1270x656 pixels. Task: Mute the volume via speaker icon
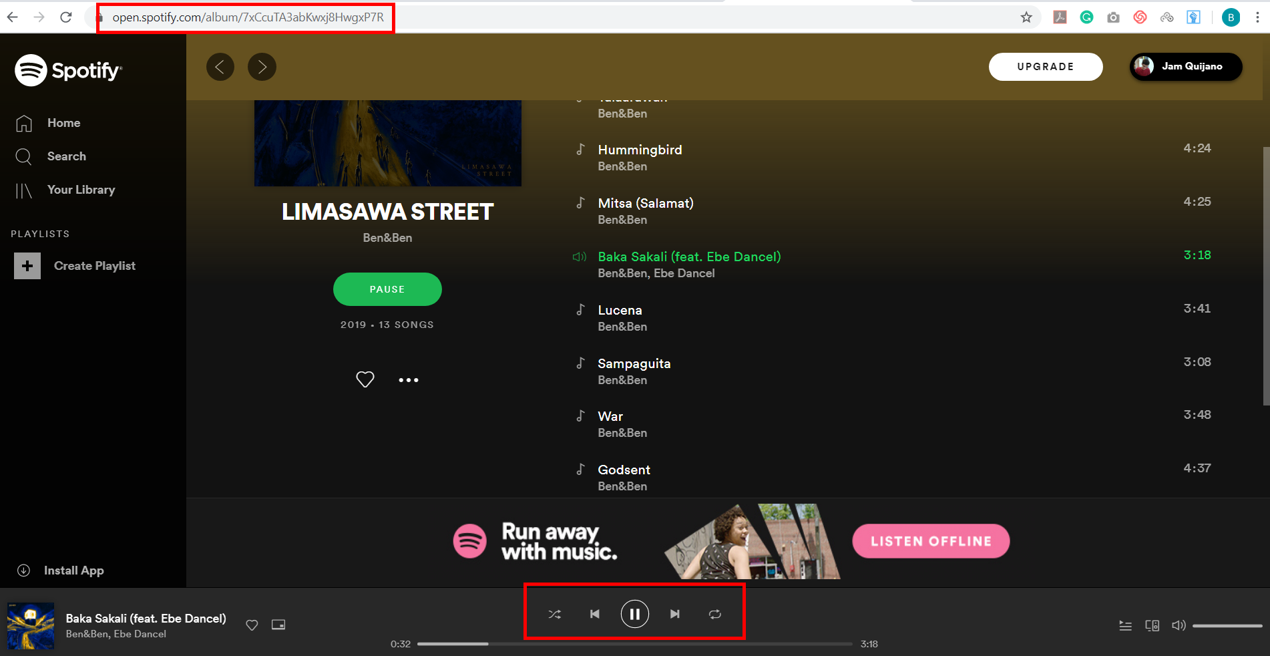pyautogui.click(x=1179, y=626)
